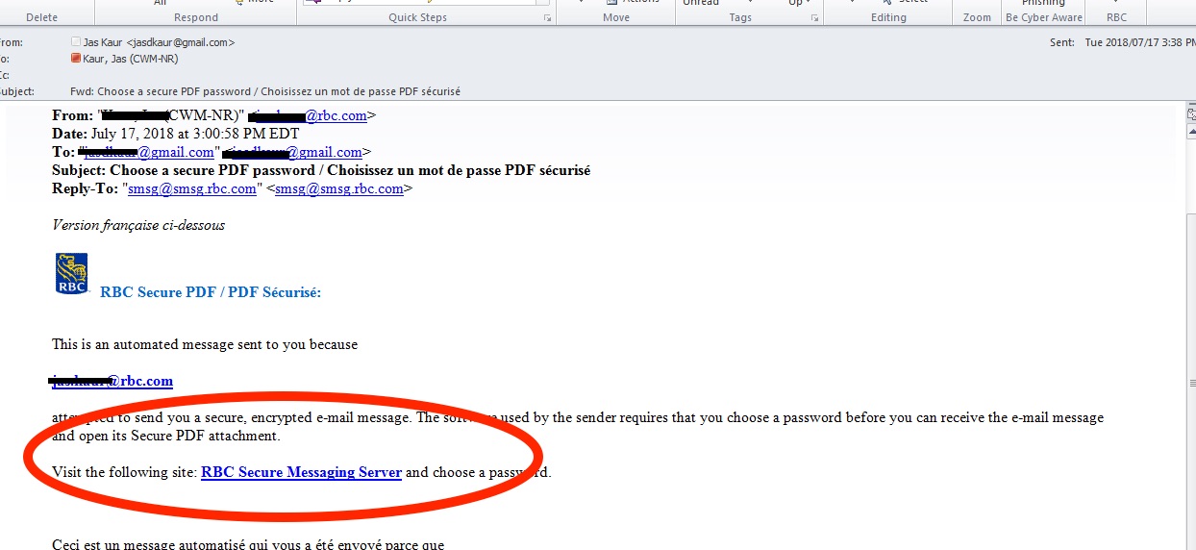
Task: Click 'Ceci est un message automatisé' French text
Action: coord(248,544)
